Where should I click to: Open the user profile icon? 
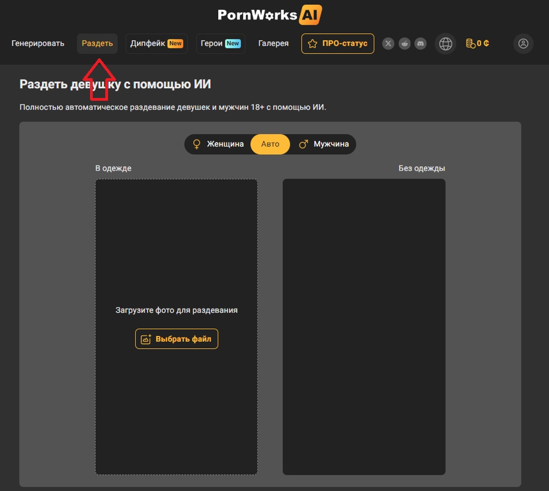tap(523, 44)
